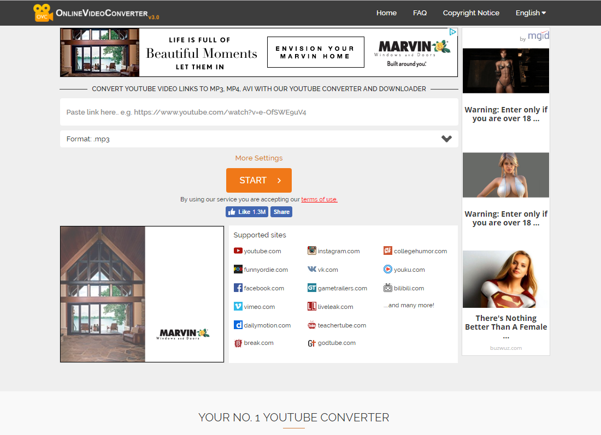
Task: Click the Facebook Like button
Action: tap(246, 212)
